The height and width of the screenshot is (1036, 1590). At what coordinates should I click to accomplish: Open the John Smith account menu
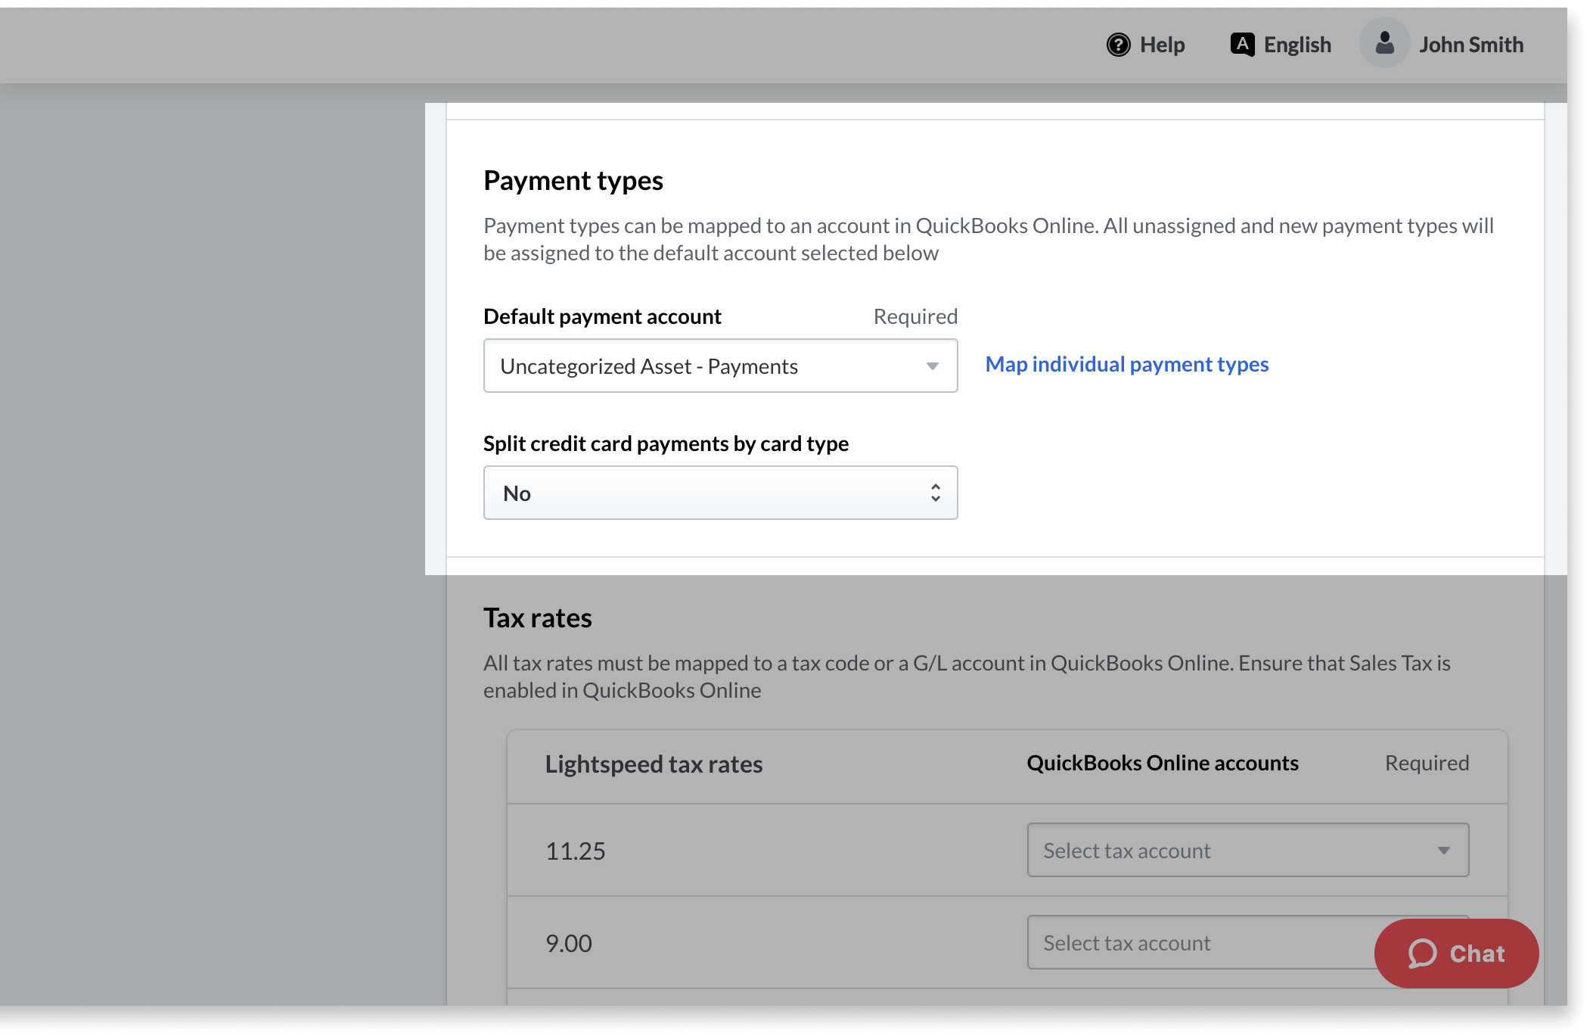click(1470, 45)
